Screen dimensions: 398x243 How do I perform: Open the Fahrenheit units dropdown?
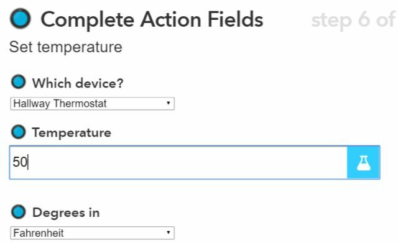[93, 233]
